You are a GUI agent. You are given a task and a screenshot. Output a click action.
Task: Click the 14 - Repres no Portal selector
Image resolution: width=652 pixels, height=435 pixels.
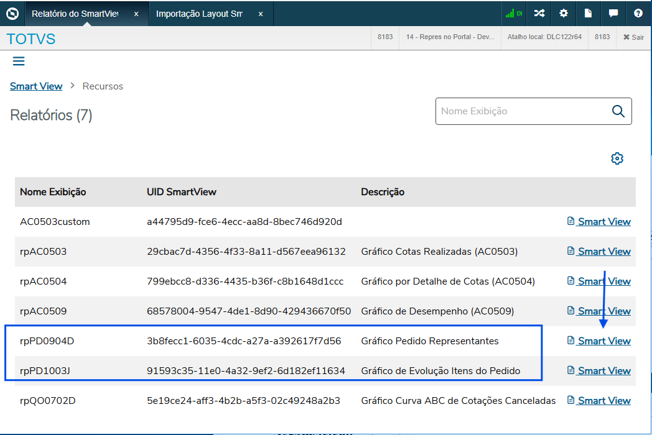point(449,37)
